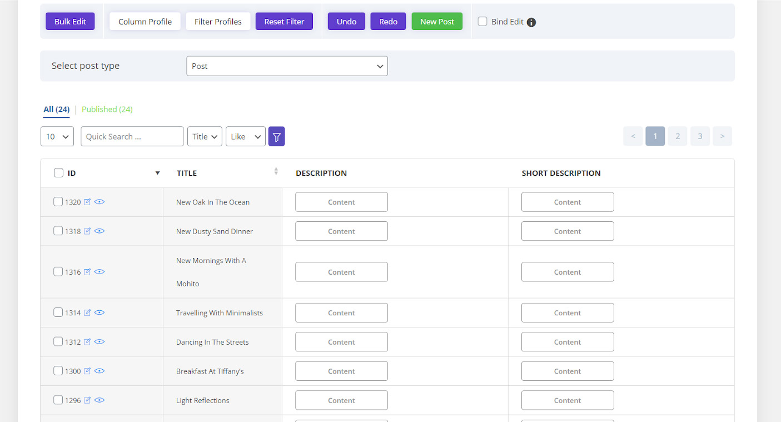Viewport: 781px width, 422px height.
Task: Switch to the Published (24) tab
Action: [107, 109]
